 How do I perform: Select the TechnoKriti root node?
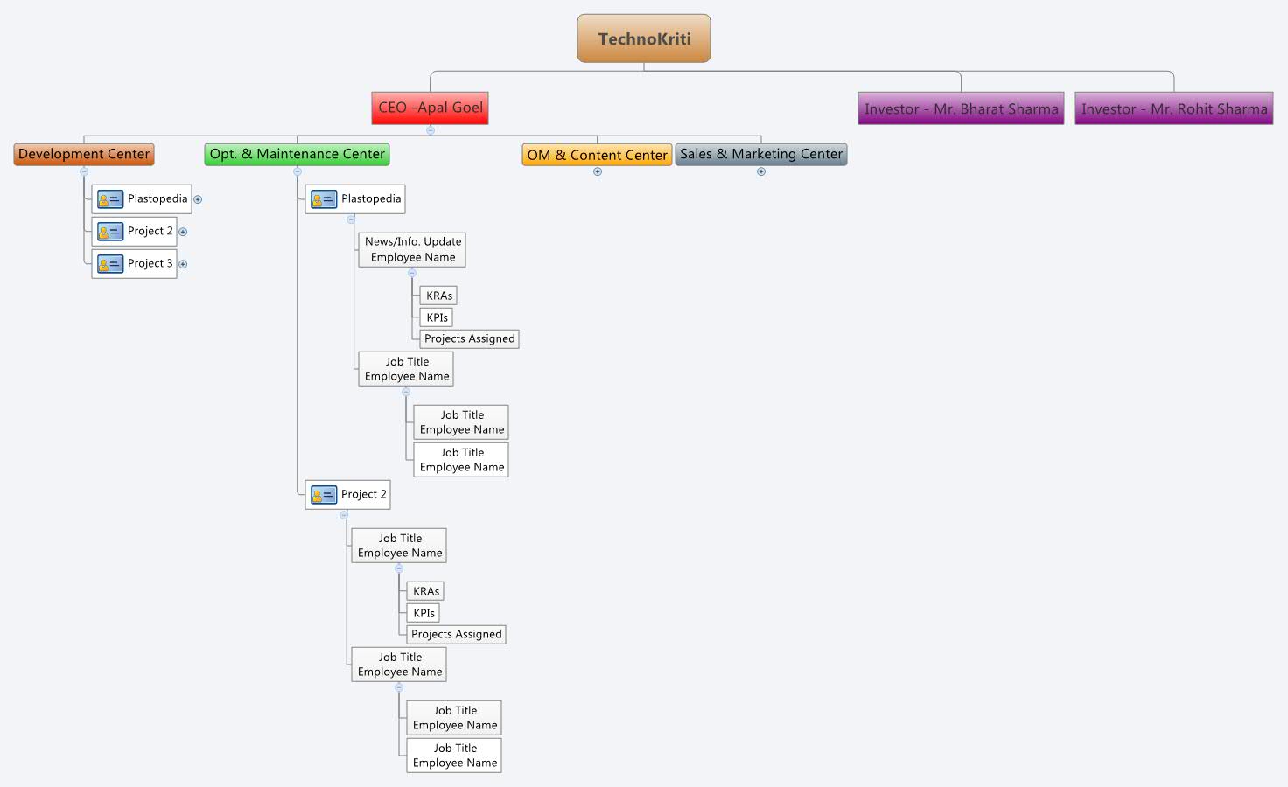[x=643, y=38]
